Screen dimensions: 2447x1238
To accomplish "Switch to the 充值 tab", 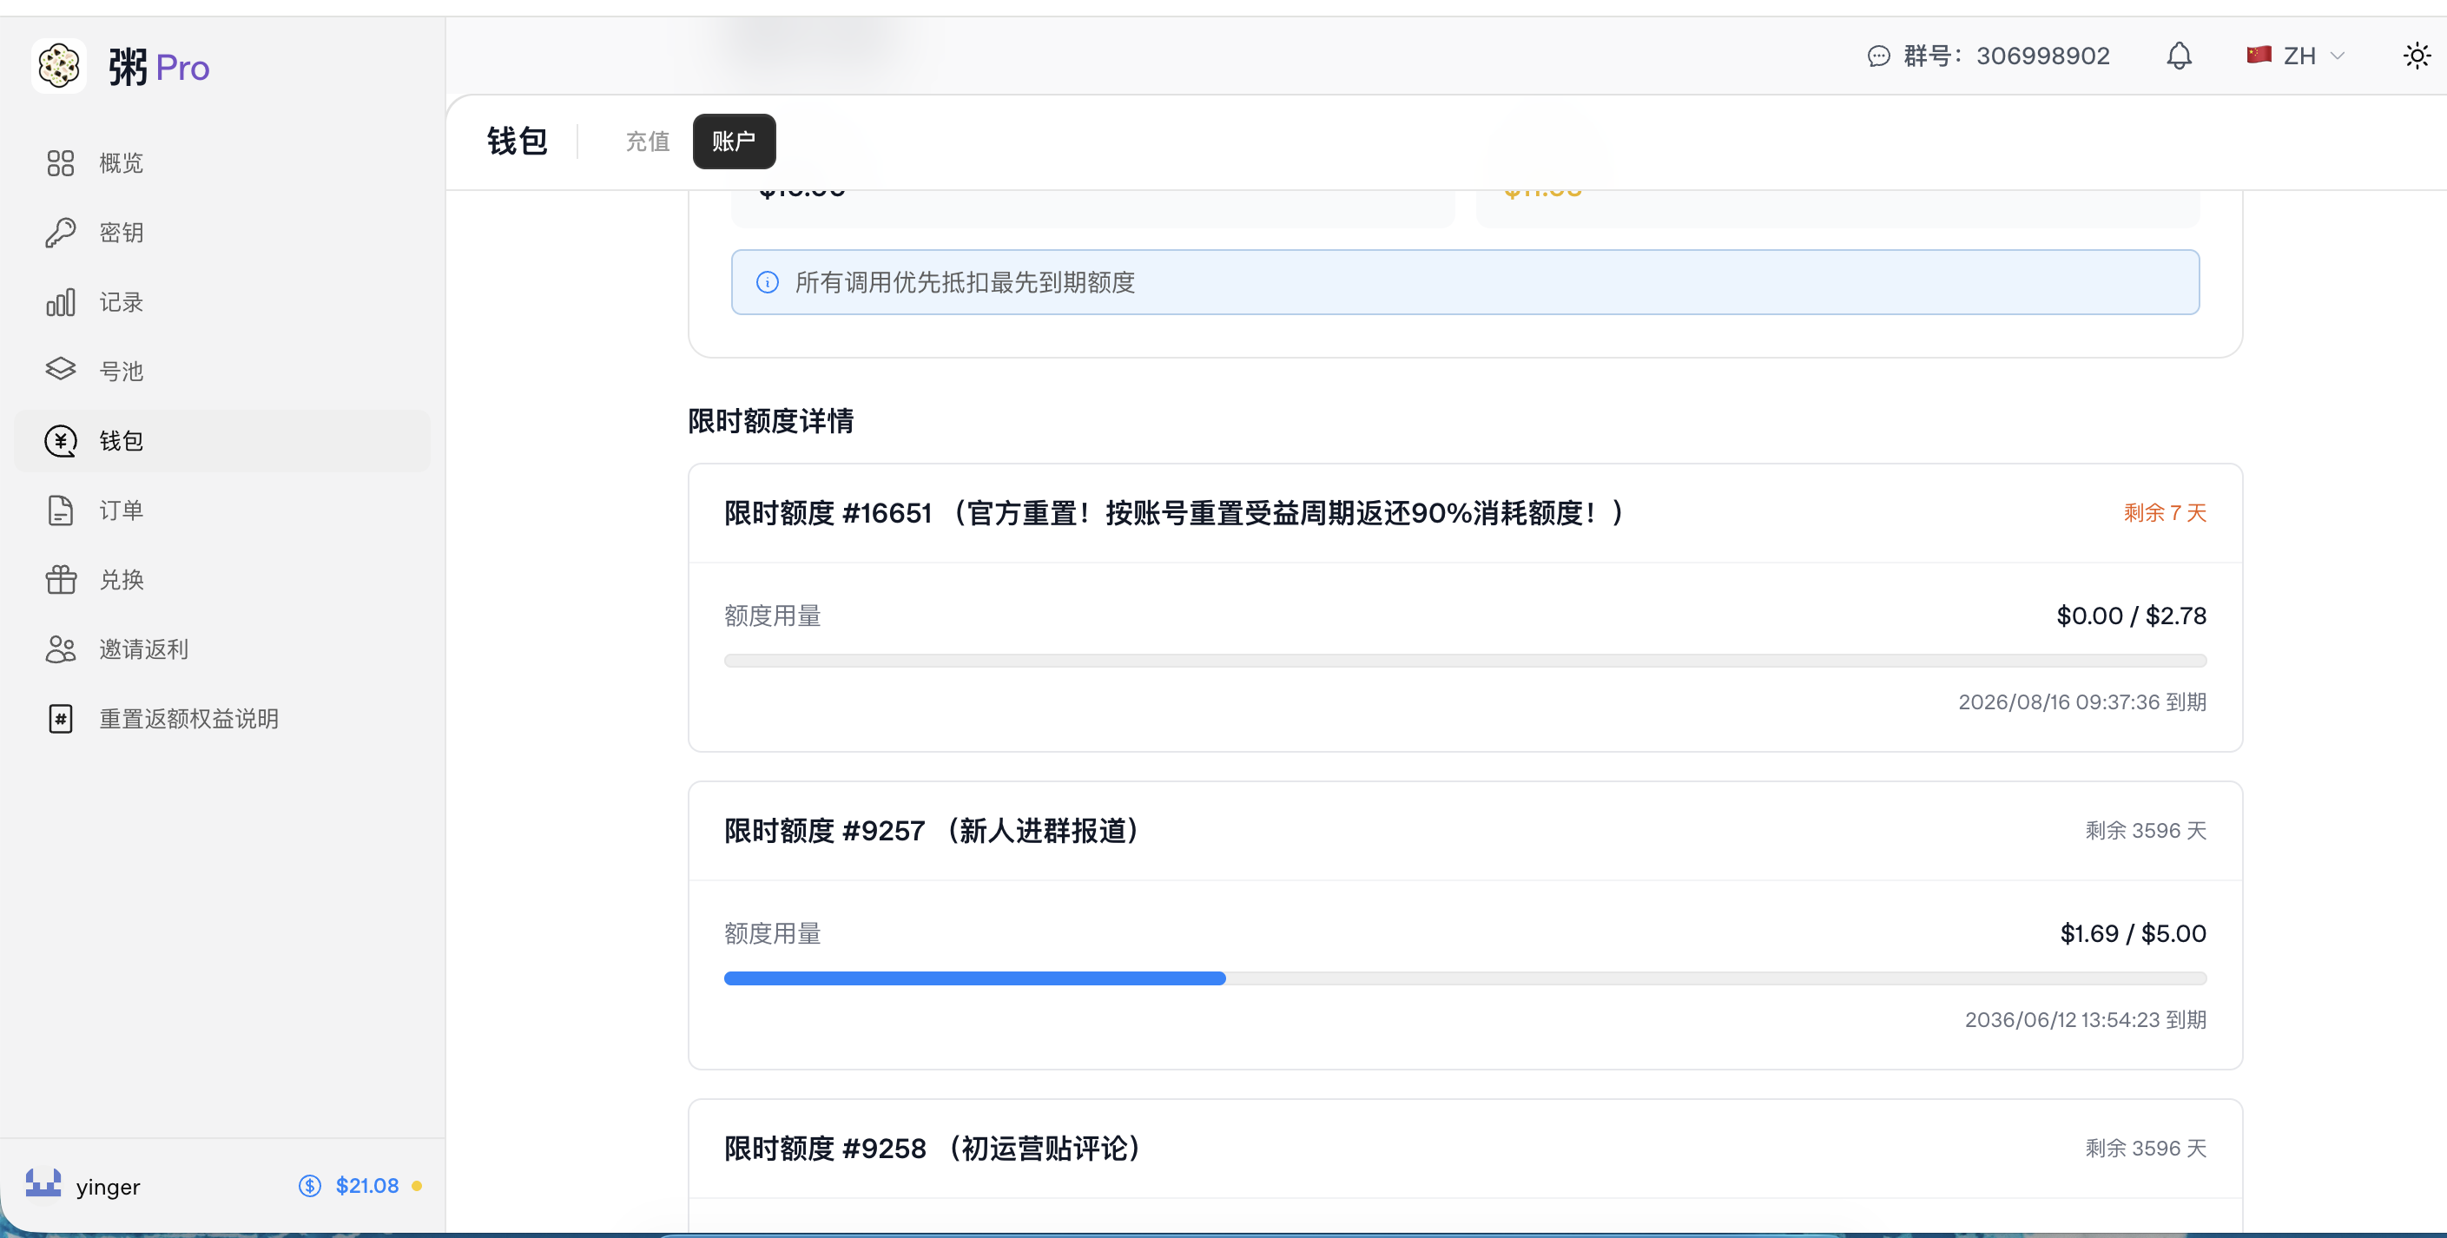I will coord(648,142).
